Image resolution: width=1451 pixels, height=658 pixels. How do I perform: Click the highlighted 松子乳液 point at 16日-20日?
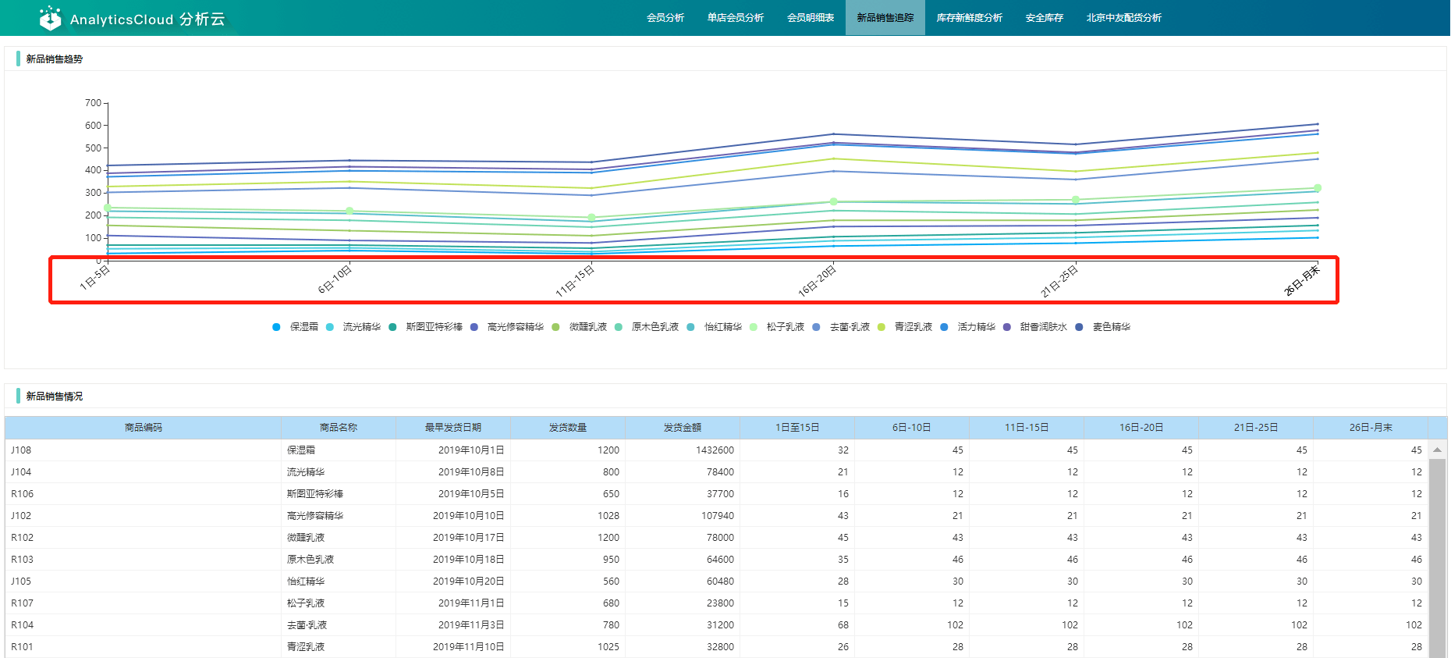pyautogui.click(x=834, y=201)
